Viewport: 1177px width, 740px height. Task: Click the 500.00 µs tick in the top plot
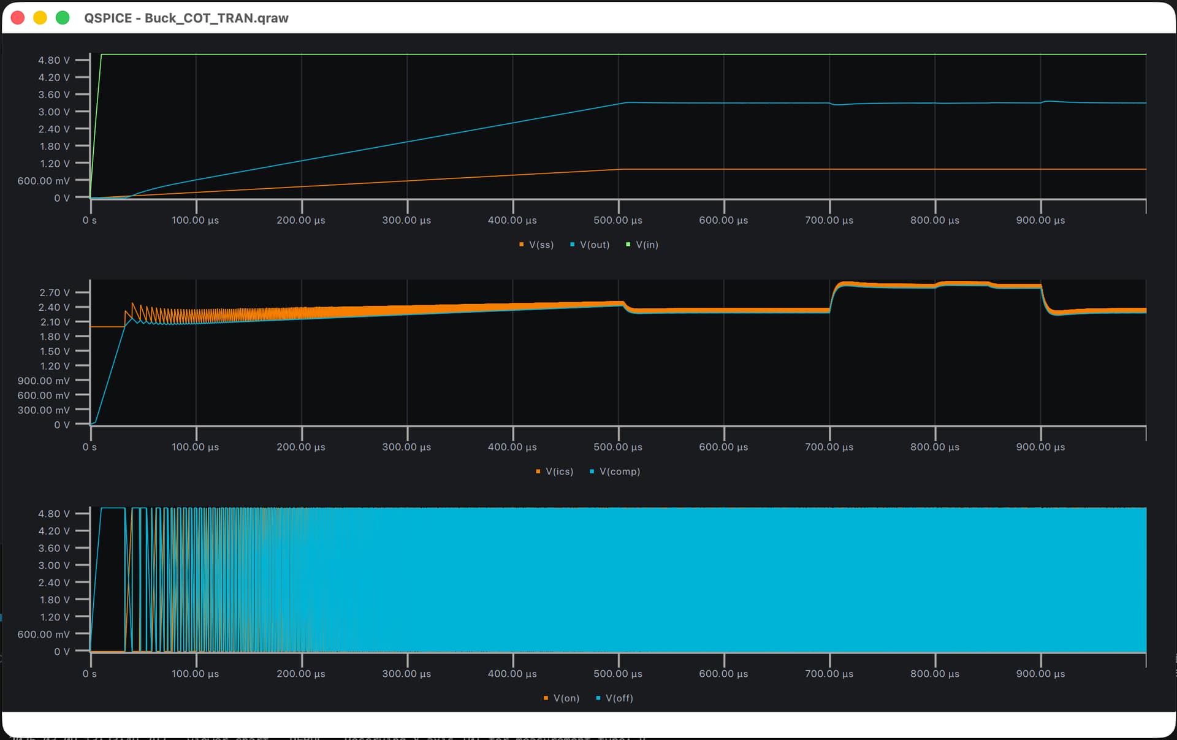pos(618,220)
